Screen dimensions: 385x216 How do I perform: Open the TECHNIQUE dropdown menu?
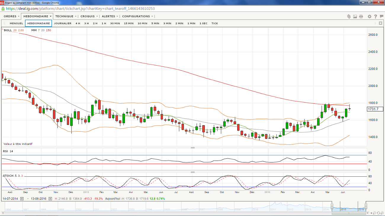point(66,16)
